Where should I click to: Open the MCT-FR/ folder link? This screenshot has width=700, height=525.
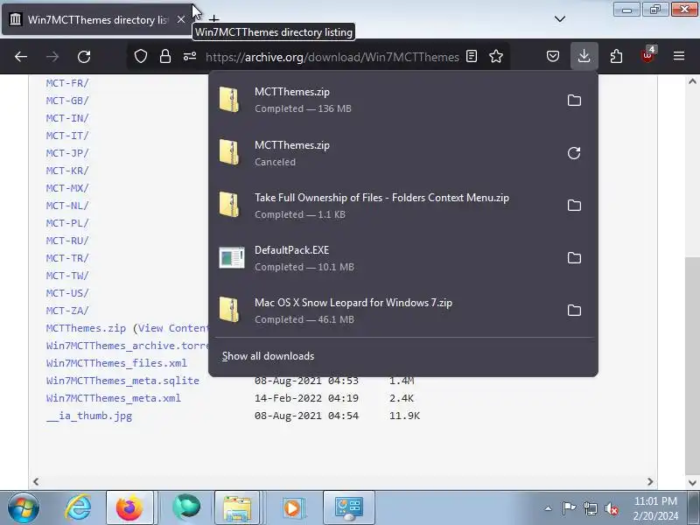click(67, 83)
